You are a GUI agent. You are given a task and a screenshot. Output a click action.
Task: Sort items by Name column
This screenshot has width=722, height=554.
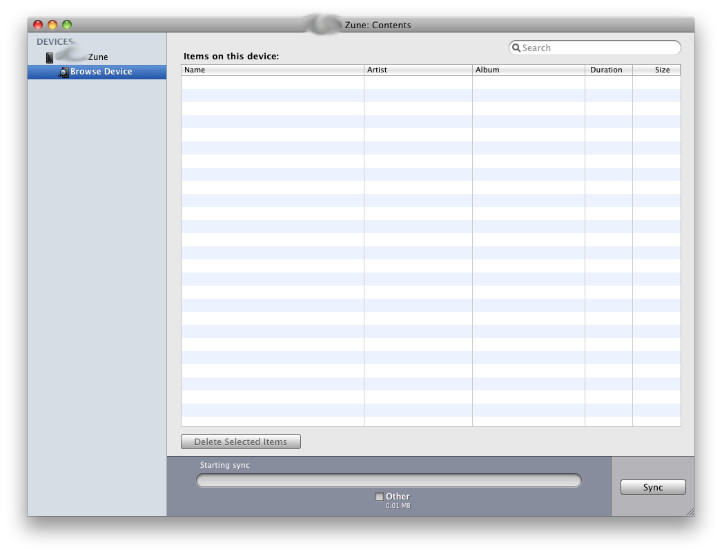[273, 70]
